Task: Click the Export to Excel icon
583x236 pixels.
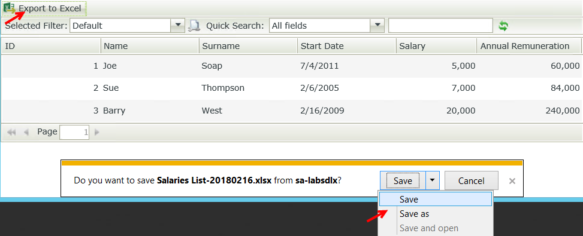Action: pos(10,8)
